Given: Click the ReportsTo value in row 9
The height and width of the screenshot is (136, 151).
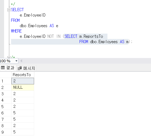Looking at the screenshot, I should (x=23, y=132).
